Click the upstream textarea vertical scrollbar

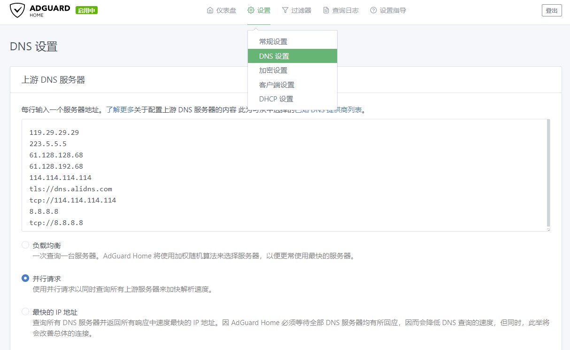[548, 174]
